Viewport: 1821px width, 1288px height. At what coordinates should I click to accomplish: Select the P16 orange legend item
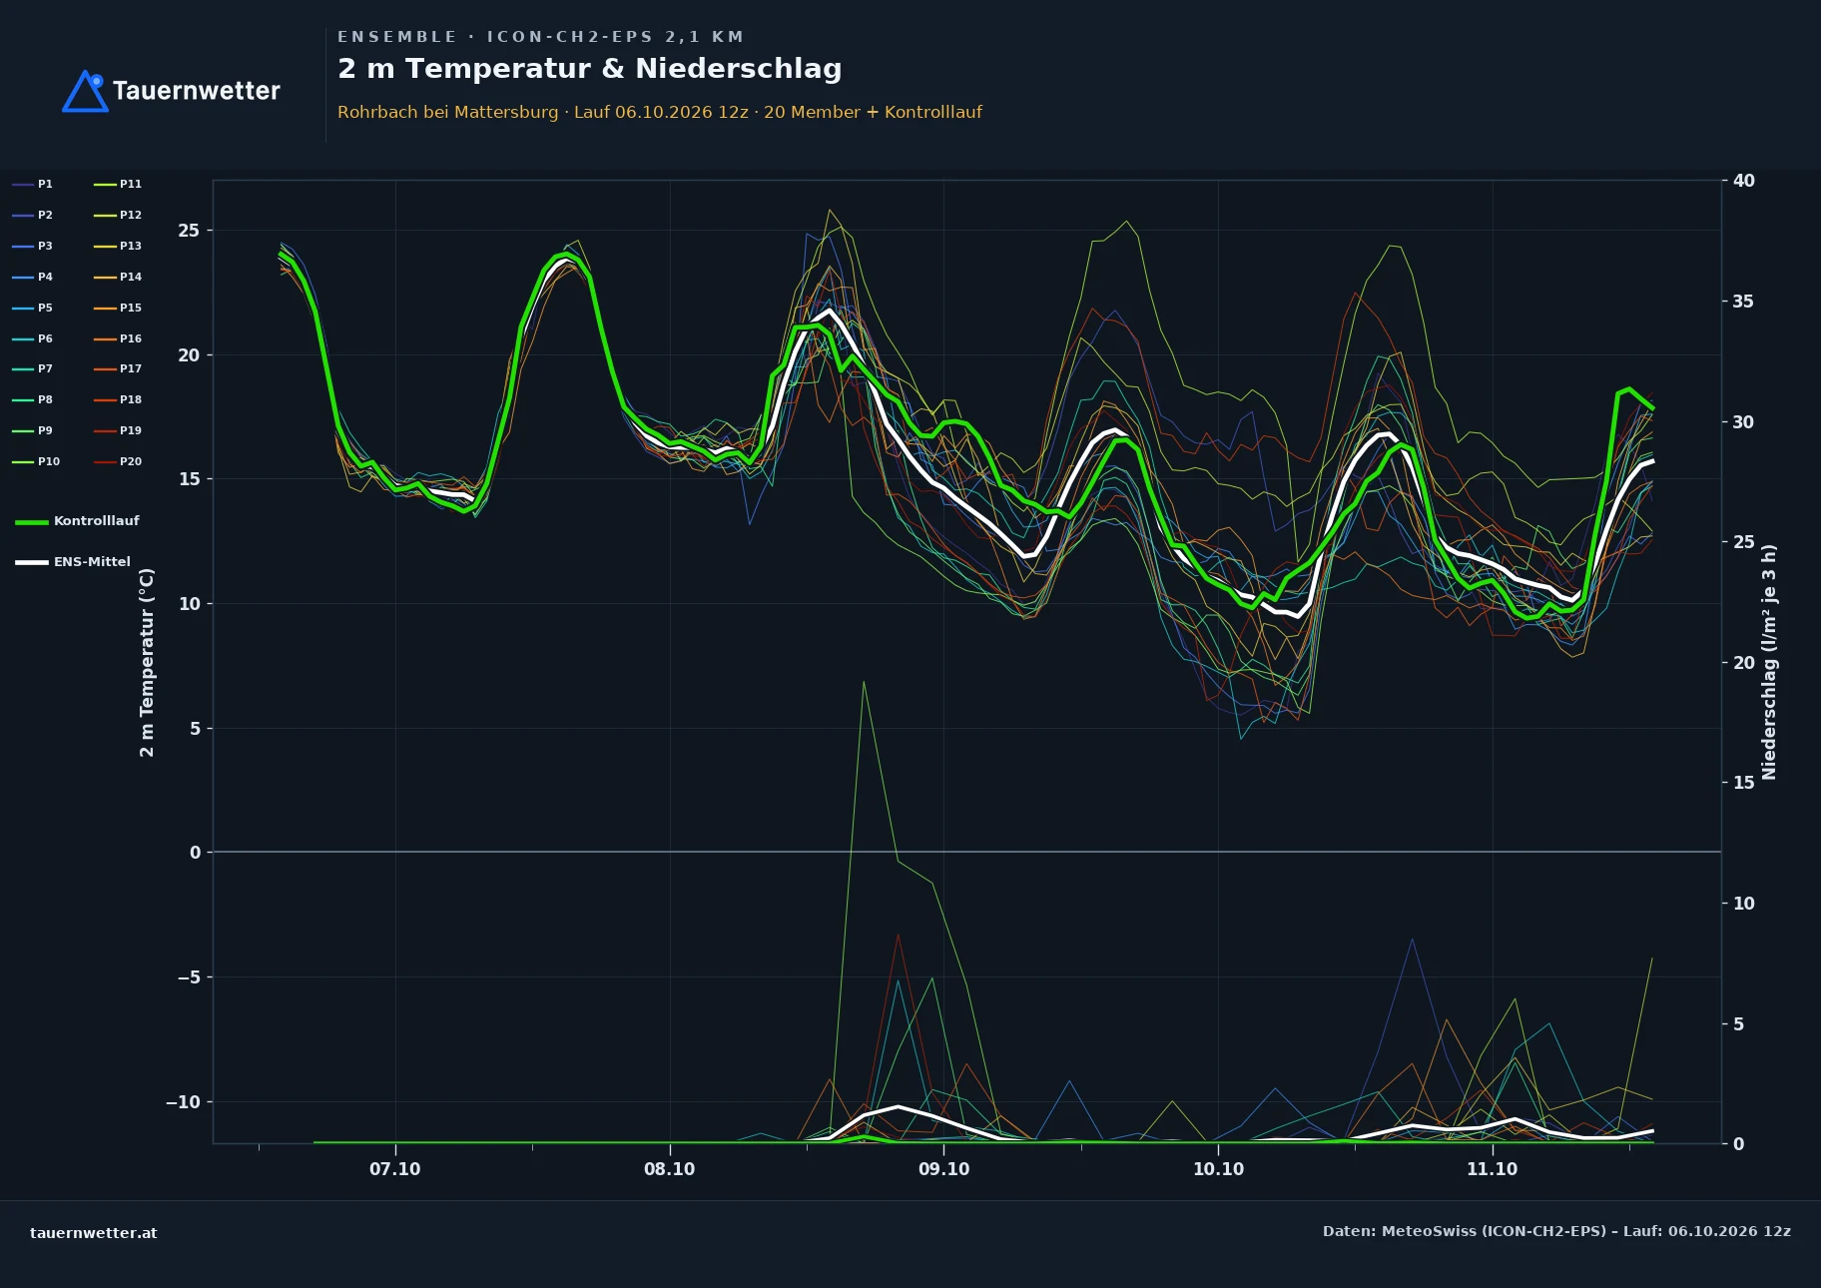[x=118, y=338]
